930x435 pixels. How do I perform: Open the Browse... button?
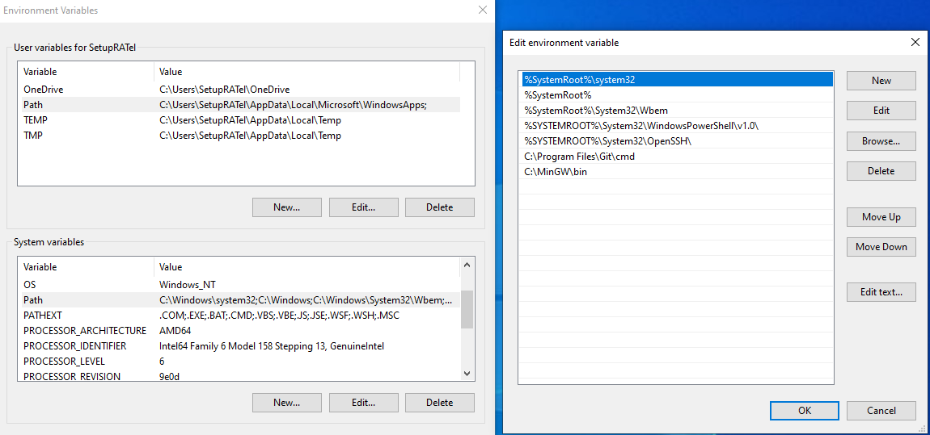coord(881,141)
